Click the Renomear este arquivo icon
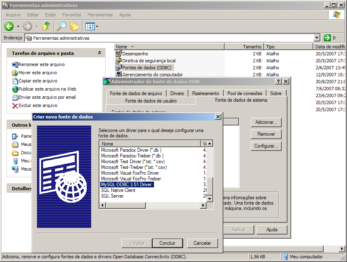 15,64
